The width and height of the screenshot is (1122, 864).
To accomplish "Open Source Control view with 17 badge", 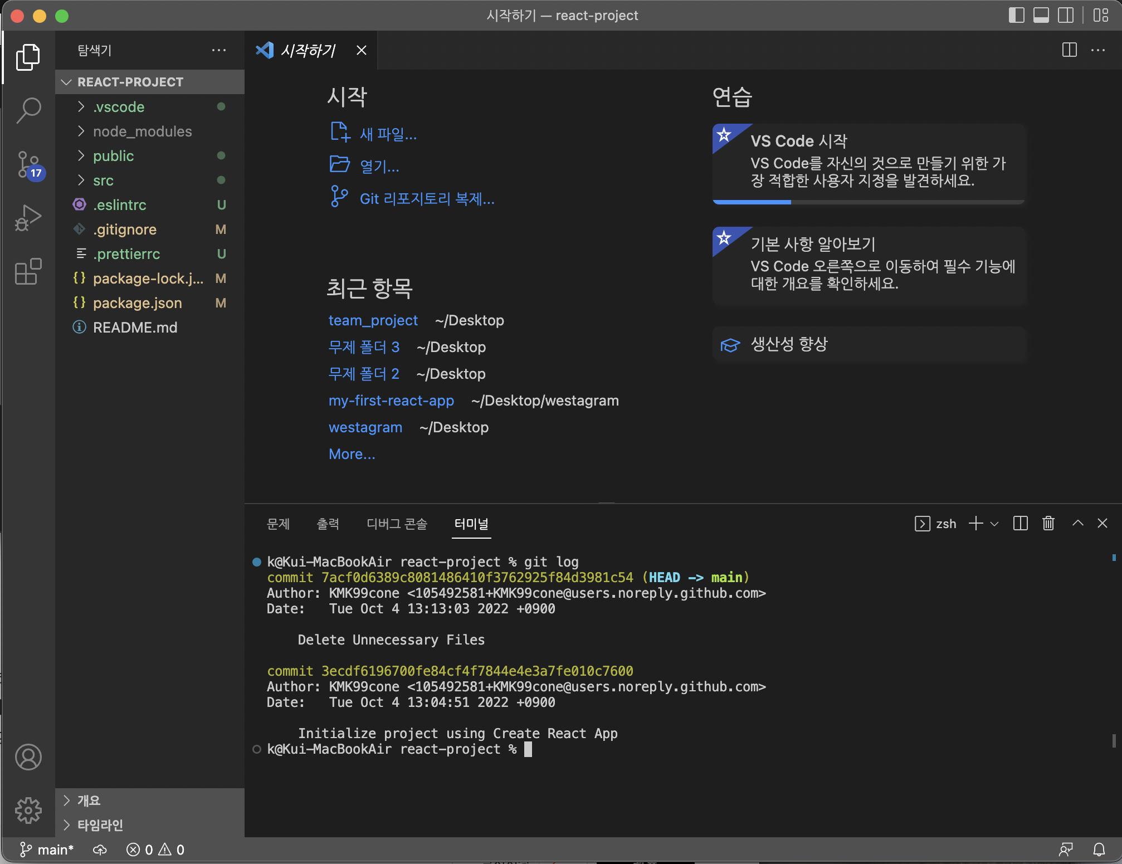I will (28, 164).
